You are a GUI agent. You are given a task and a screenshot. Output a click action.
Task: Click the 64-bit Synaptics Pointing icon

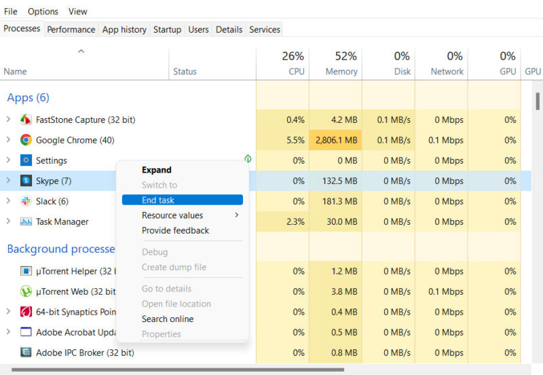[26, 312]
